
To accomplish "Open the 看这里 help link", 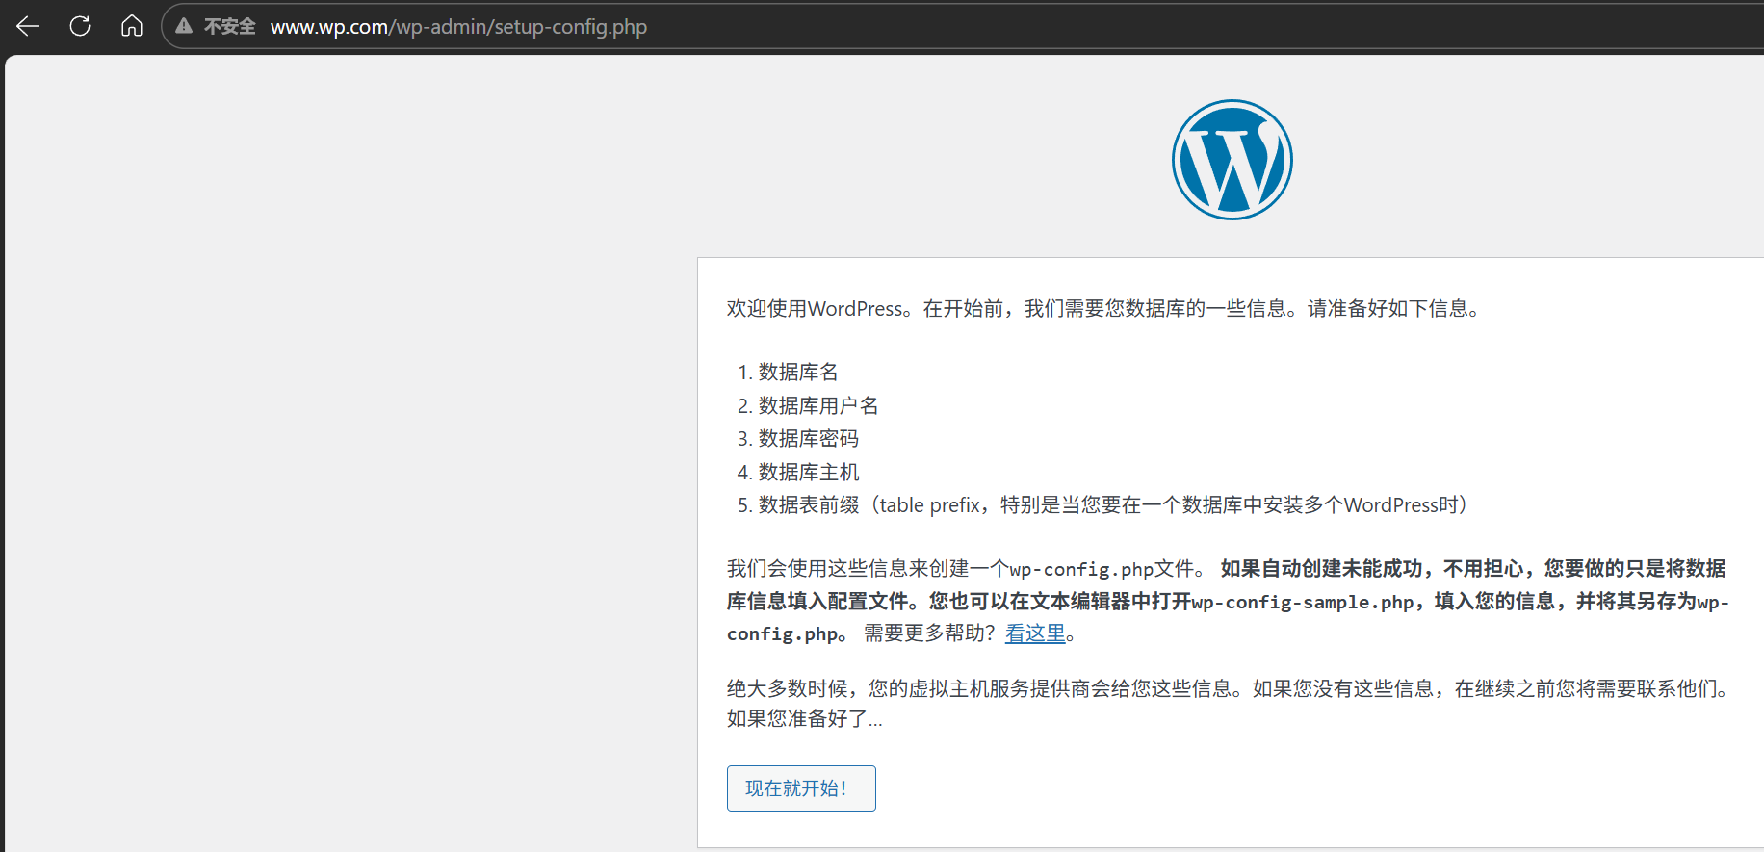I will click(1035, 633).
